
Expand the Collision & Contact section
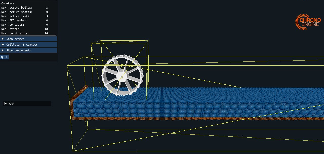pyautogui.click(x=29, y=45)
